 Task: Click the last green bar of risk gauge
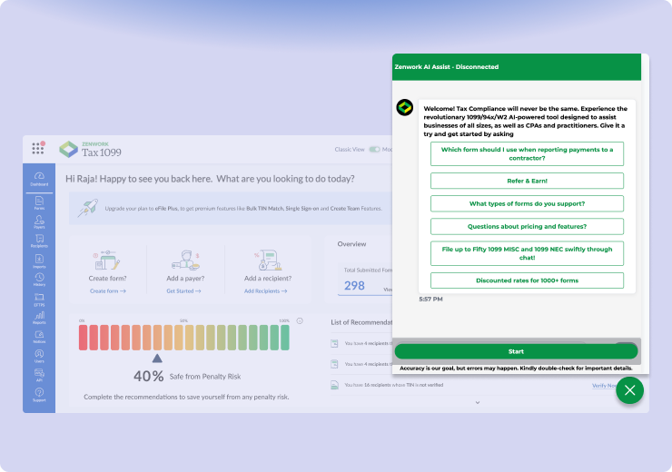tap(285, 338)
